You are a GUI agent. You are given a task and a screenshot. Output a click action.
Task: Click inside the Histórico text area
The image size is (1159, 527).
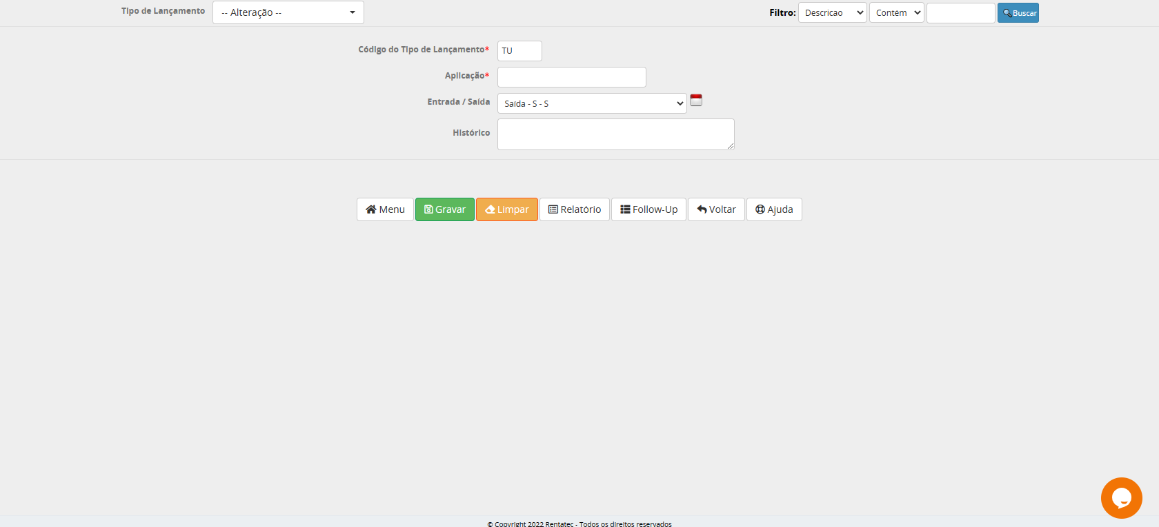click(615, 134)
